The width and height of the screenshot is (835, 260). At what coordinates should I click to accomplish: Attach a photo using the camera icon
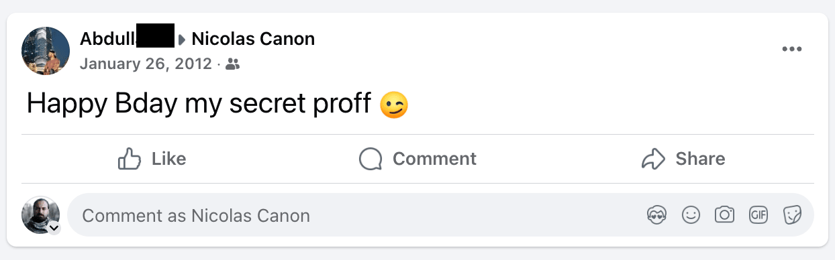click(x=724, y=215)
